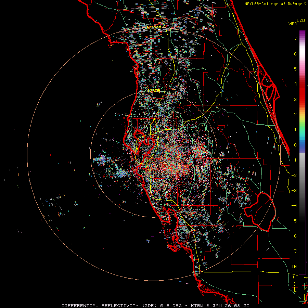Click the 7 value on the scale
308x308 pixels.
[x=295, y=38]
